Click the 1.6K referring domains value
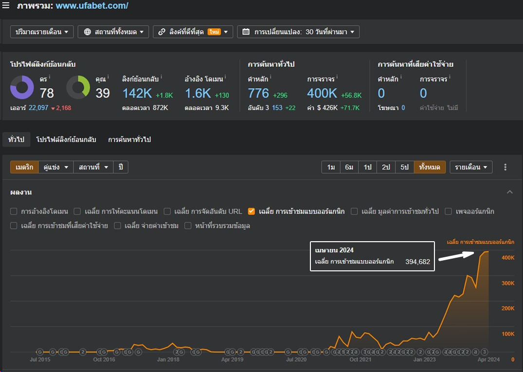The image size is (523, 372). point(198,93)
